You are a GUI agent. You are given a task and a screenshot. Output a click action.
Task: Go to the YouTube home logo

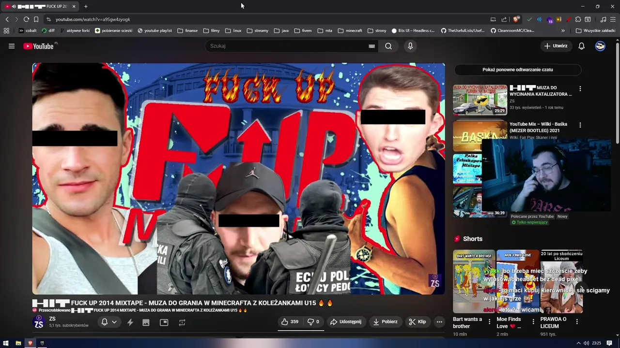[x=38, y=46]
